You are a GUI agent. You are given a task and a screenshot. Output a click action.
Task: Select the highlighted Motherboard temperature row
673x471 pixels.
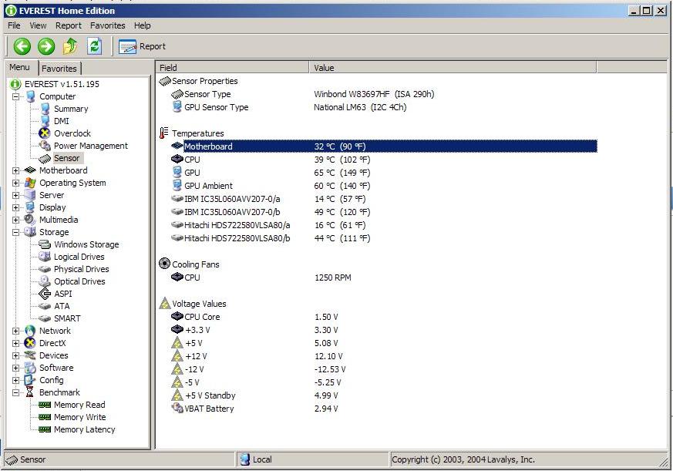(x=384, y=146)
